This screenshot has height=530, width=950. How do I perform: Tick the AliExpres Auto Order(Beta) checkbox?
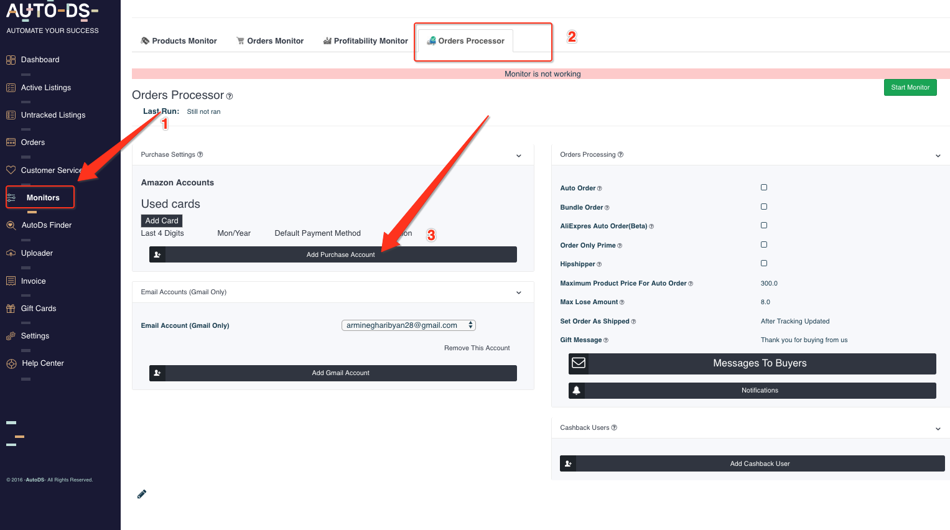pos(764,225)
